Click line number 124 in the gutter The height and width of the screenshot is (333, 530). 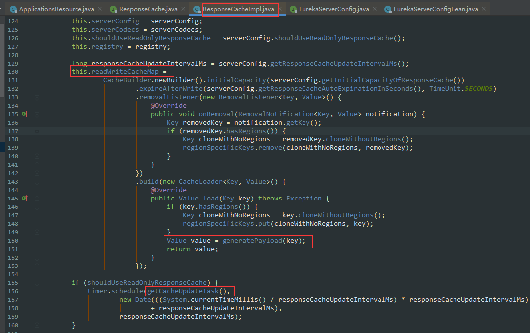click(x=13, y=21)
